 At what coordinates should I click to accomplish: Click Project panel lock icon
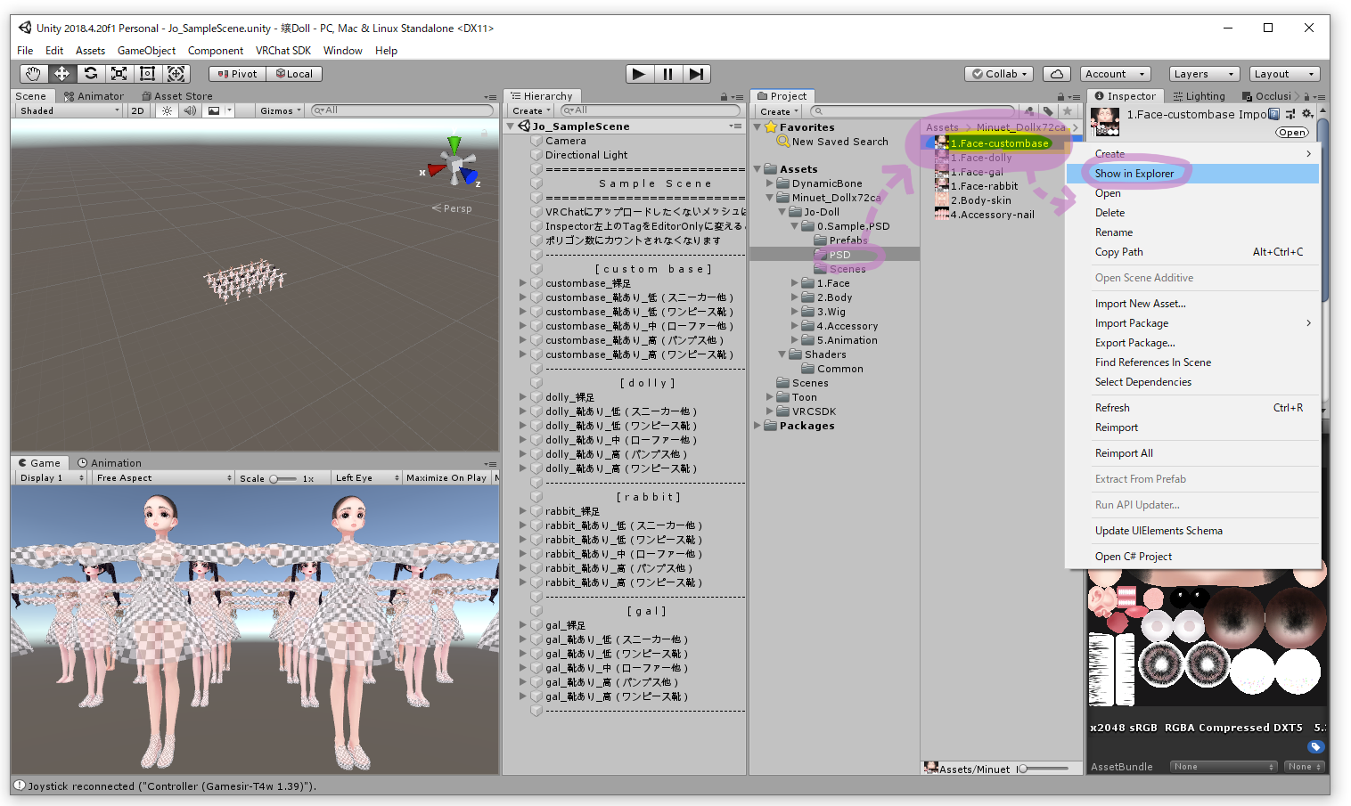click(1061, 96)
